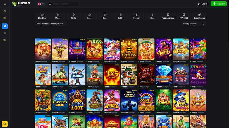Open the Big Bass Bonanza game
Image resolution: width=229 pixels, height=128 pixels.
tap(60, 75)
